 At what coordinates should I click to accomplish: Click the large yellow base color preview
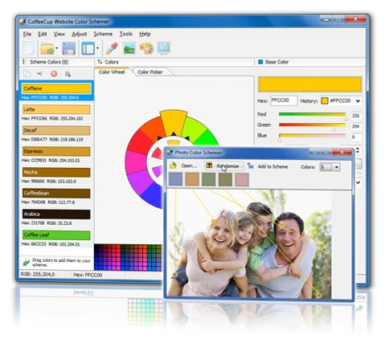(310, 84)
